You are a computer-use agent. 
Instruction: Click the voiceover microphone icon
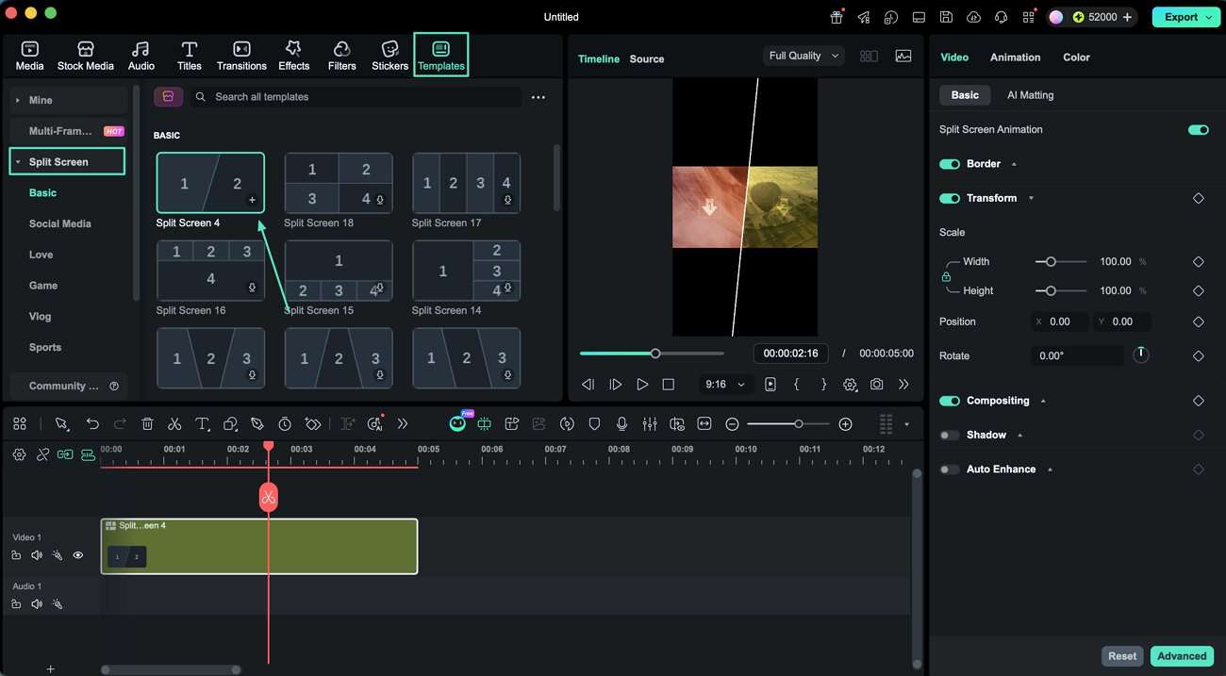pos(621,424)
